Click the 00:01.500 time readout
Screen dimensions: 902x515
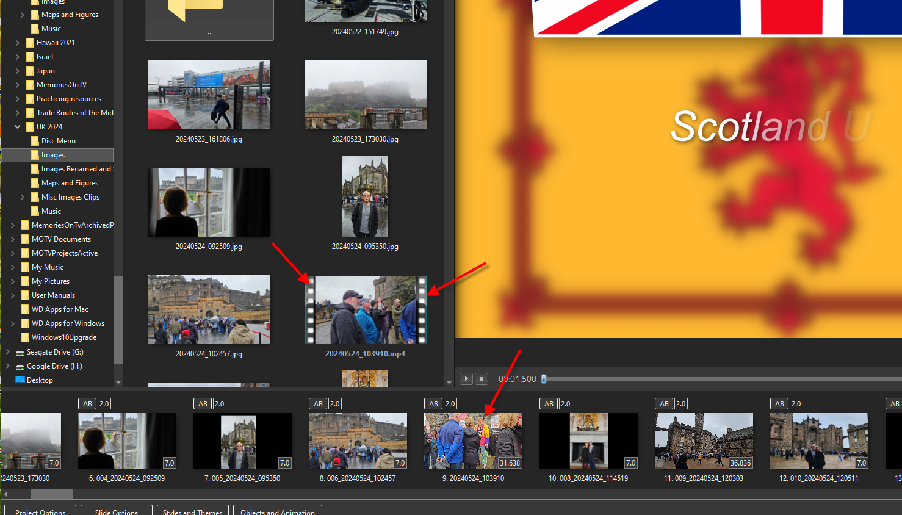coord(518,379)
